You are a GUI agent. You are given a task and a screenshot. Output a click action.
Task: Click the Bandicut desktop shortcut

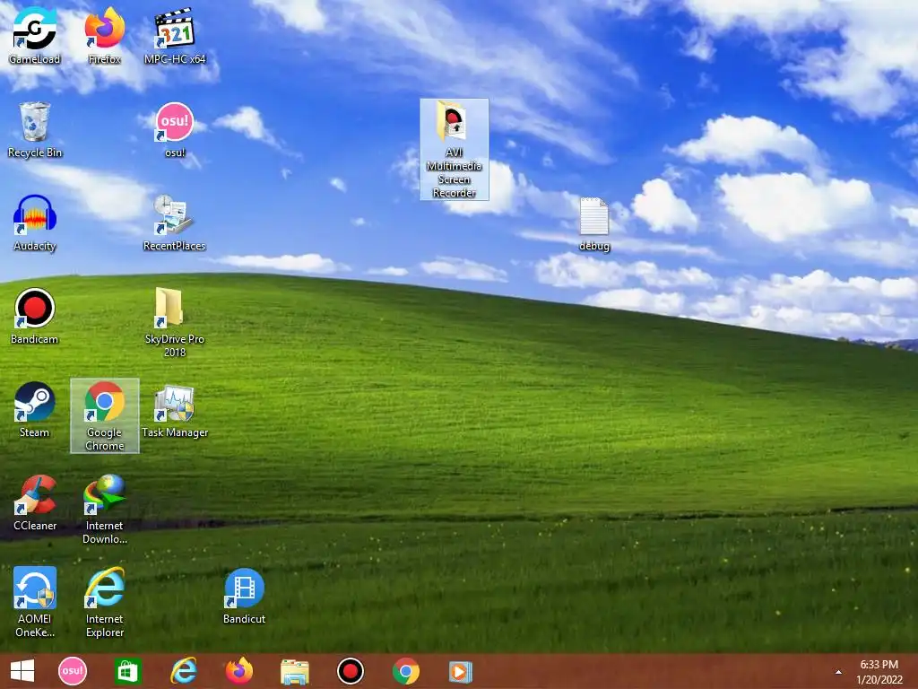[x=244, y=596]
